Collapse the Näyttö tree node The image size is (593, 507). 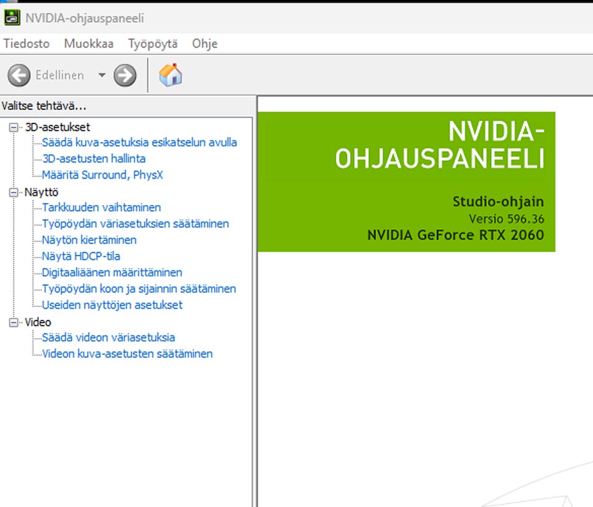[x=14, y=193]
